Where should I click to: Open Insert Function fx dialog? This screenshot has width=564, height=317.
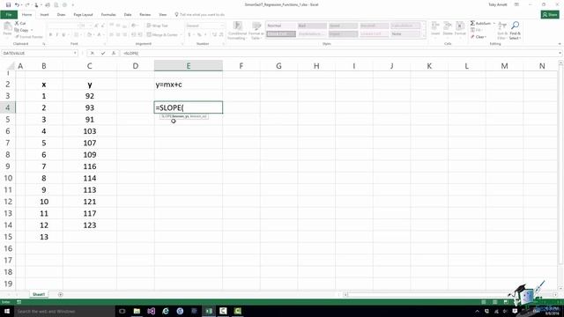point(114,53)
